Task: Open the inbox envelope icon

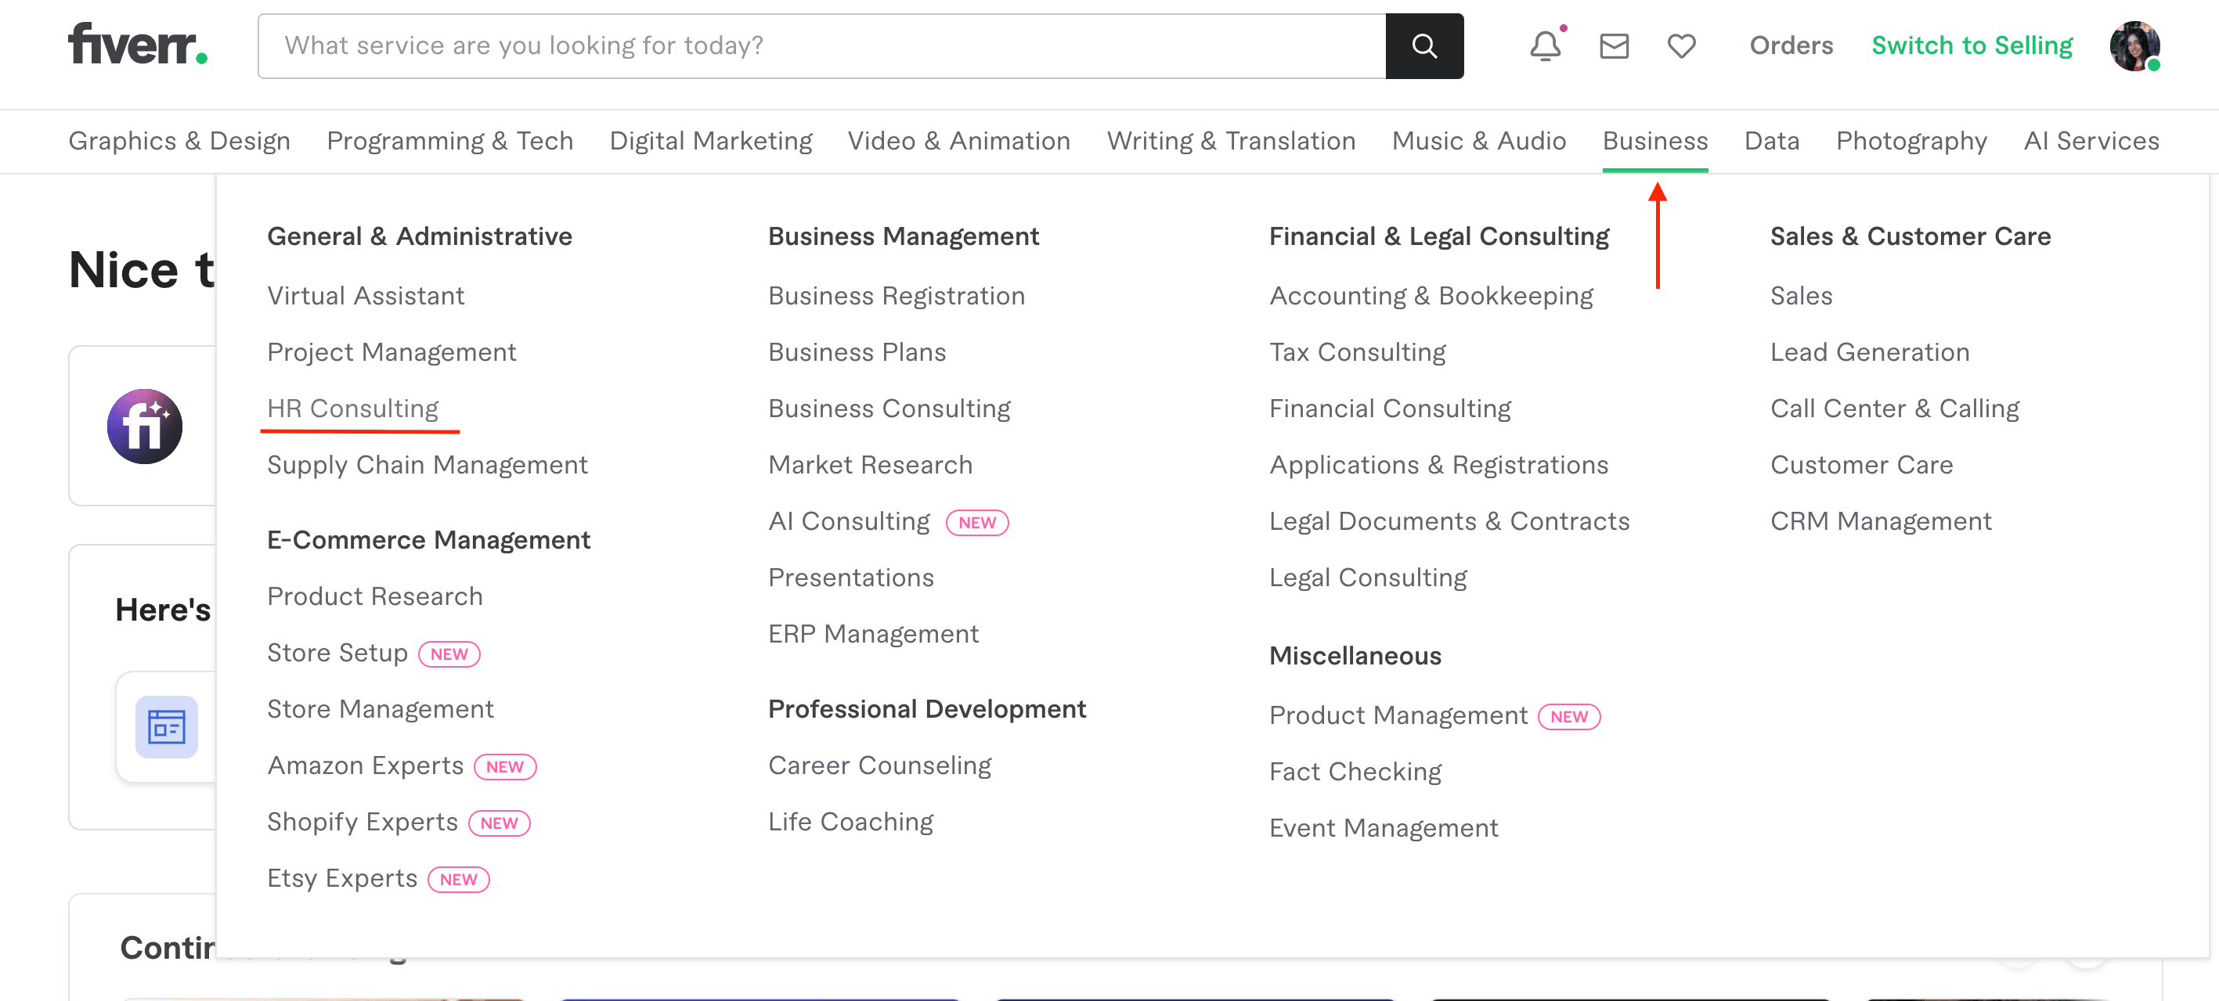Action: 1614,45
